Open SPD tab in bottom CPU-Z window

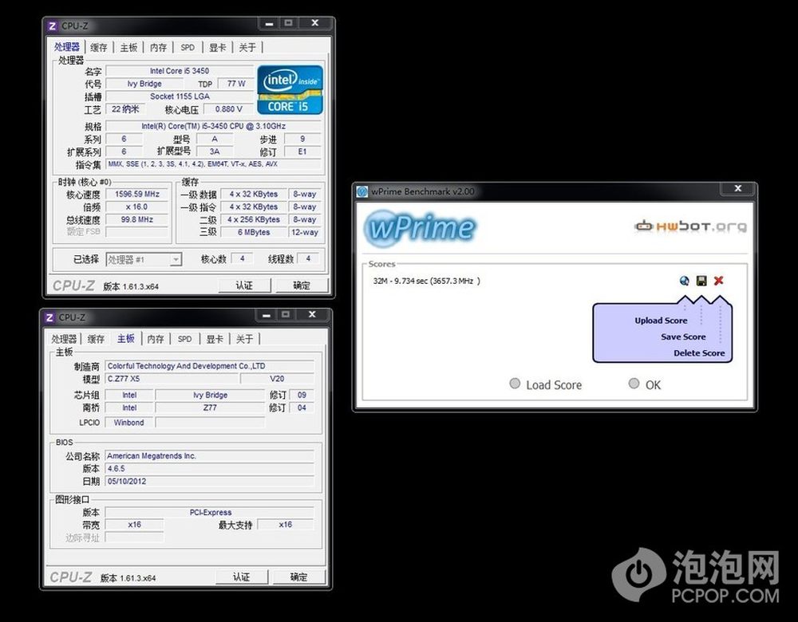(x=185, y=339)
